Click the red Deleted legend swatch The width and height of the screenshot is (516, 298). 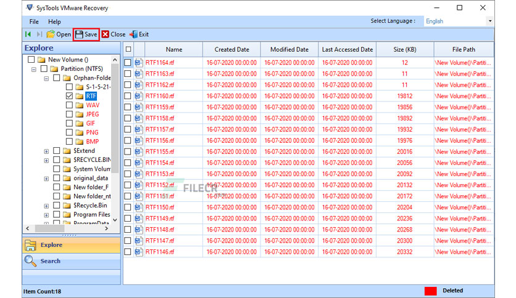click(430, 291)
